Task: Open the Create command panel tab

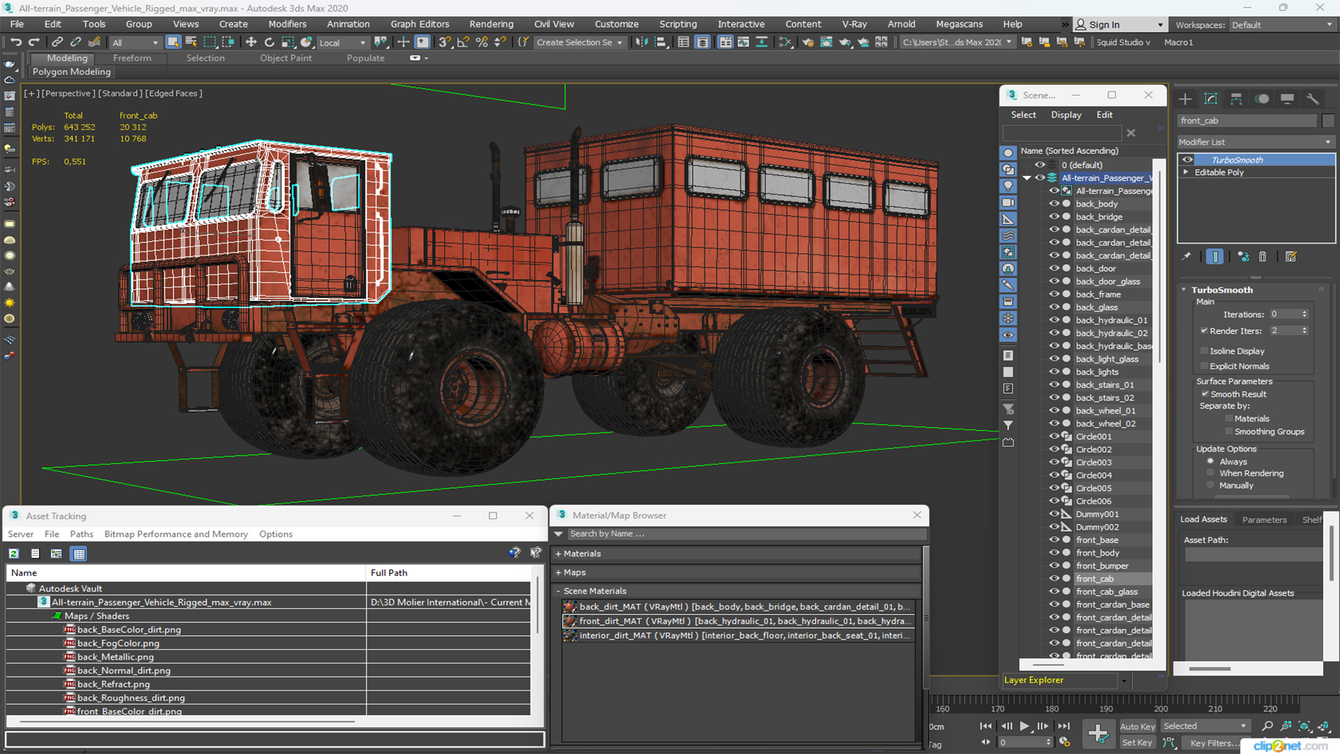Action: tap(1185, 98)
